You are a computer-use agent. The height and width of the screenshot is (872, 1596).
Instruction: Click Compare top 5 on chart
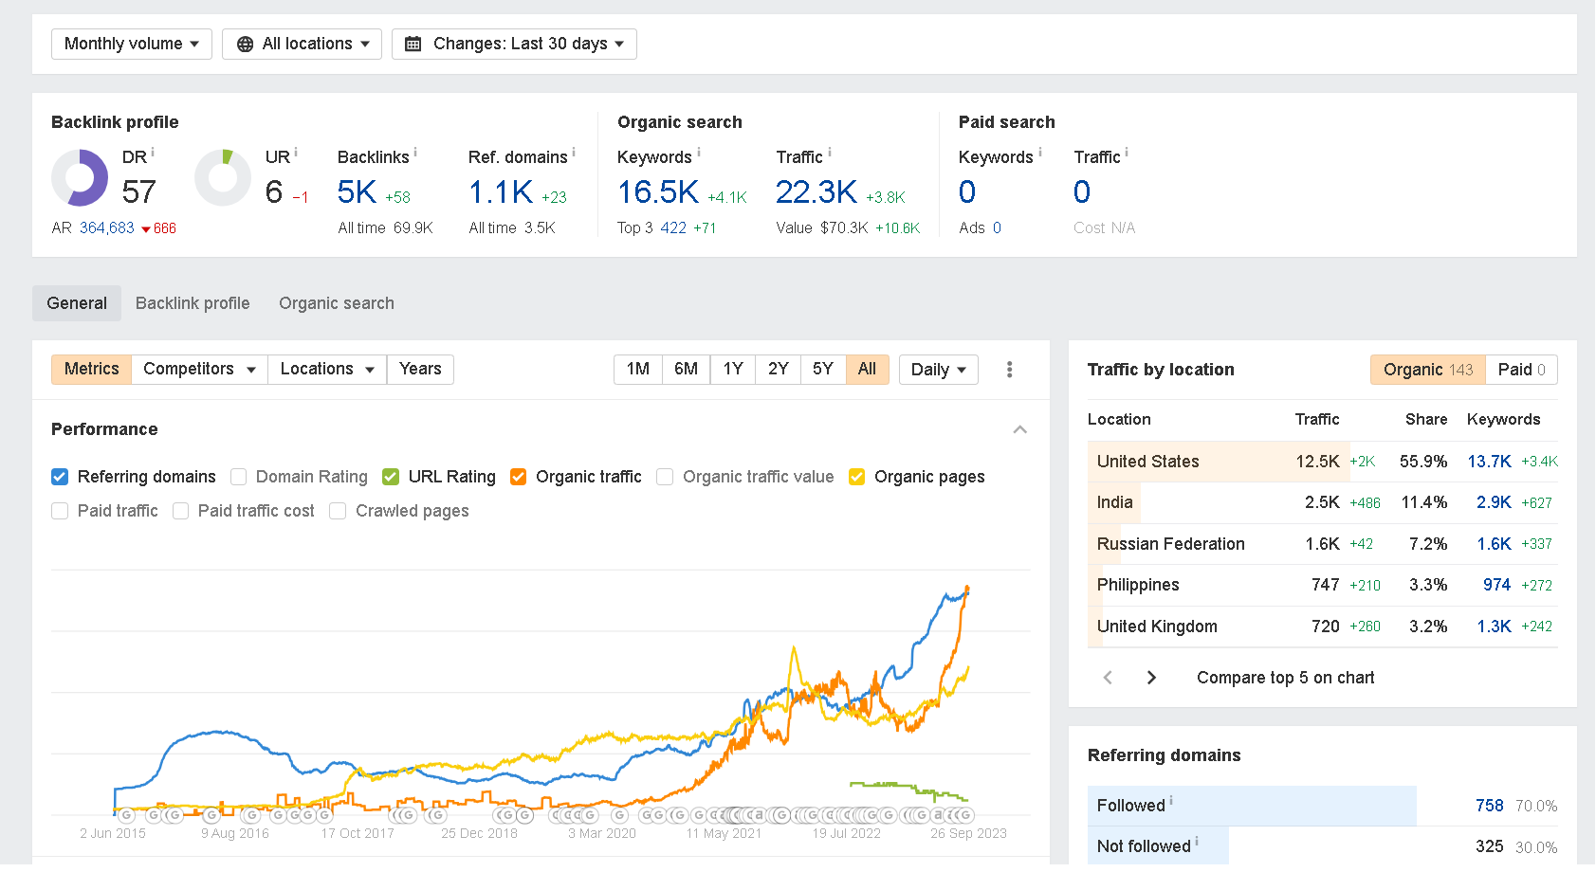click(x=1285, y=678)
